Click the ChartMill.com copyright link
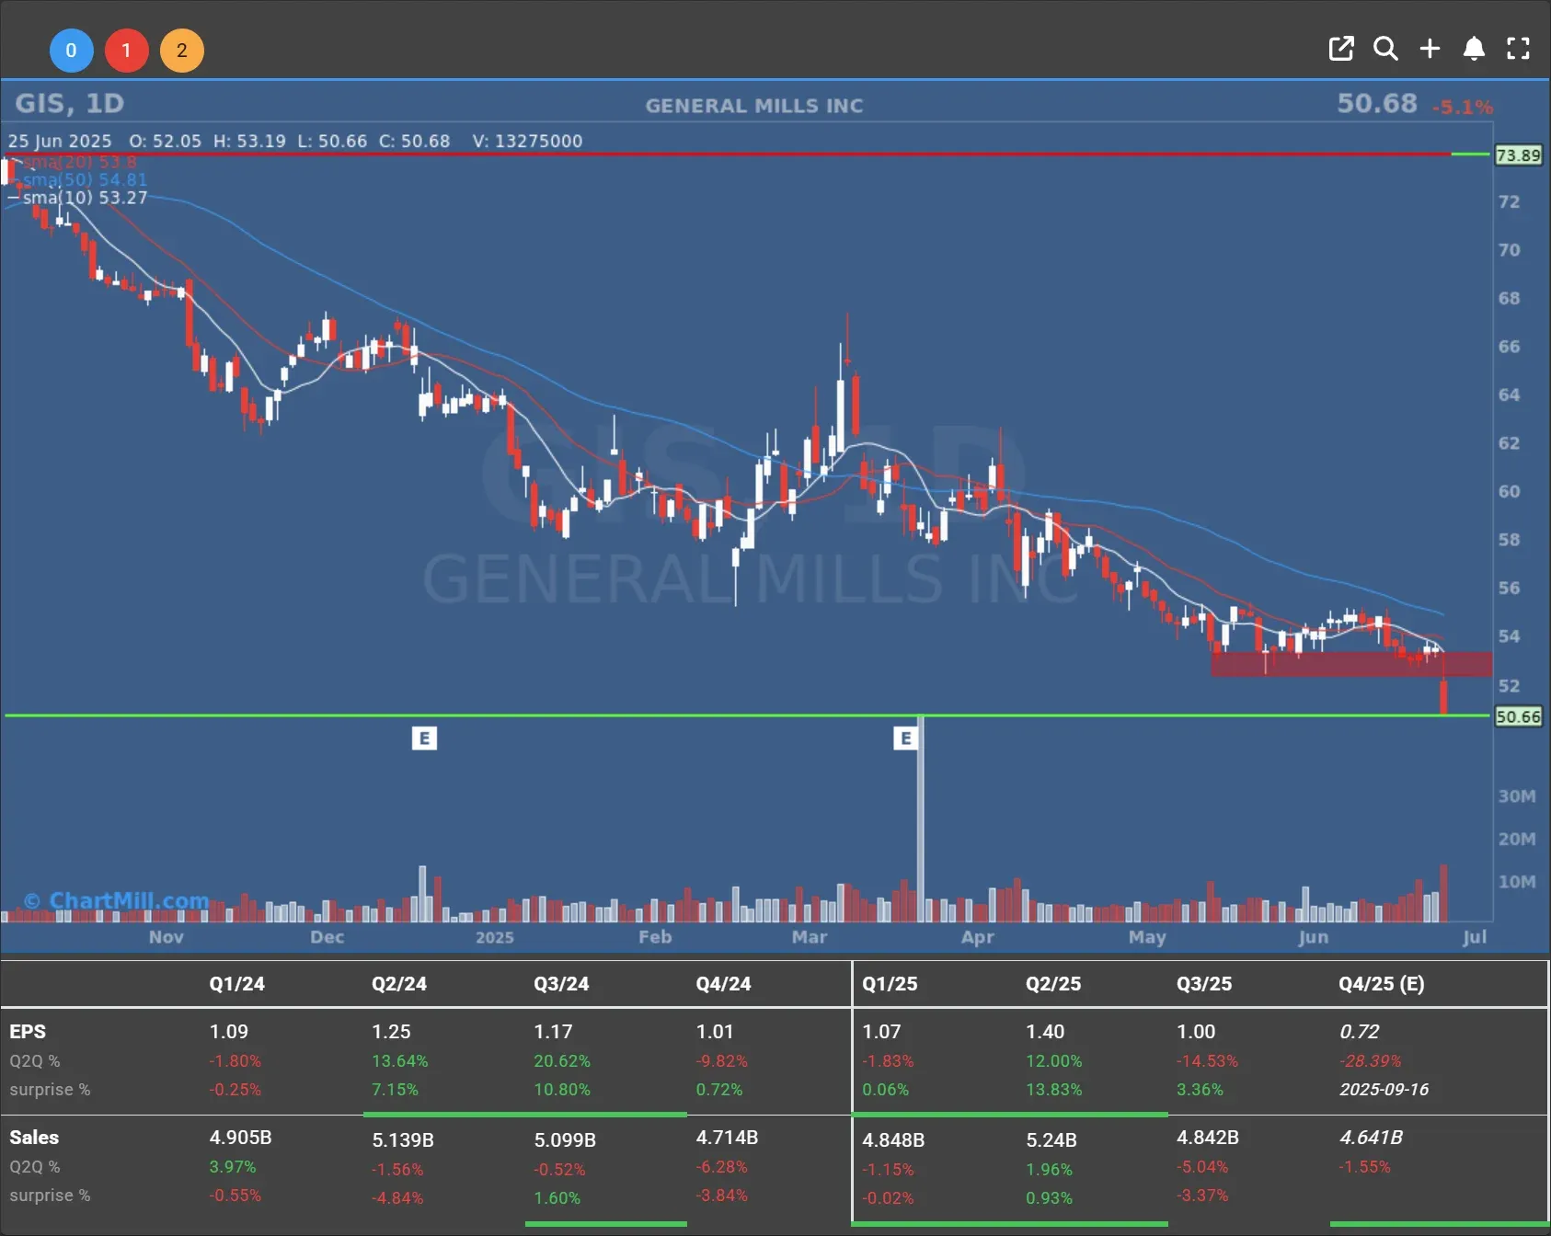1551x1236 pixels. point(117,900)
